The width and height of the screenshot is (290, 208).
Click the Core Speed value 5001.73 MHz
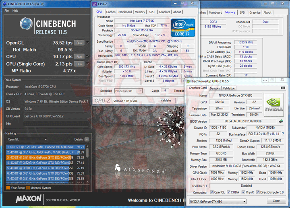click(x=127, y=67)
